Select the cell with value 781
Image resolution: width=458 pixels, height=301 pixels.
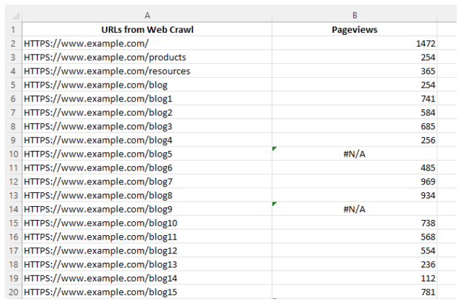pos(355,292)
